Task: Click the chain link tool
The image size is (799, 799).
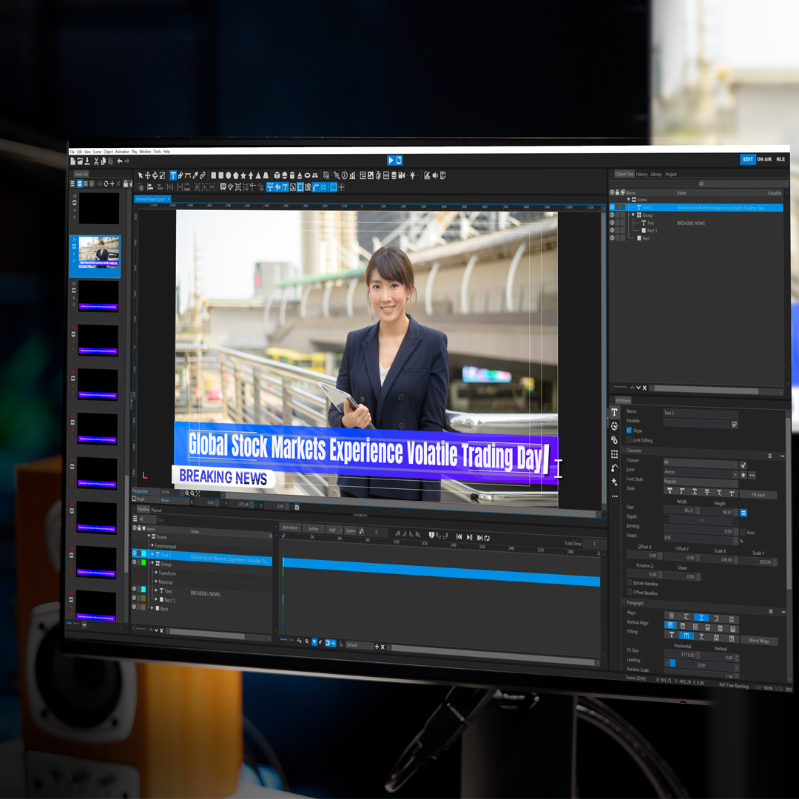Action: click(x=202, y=175)
